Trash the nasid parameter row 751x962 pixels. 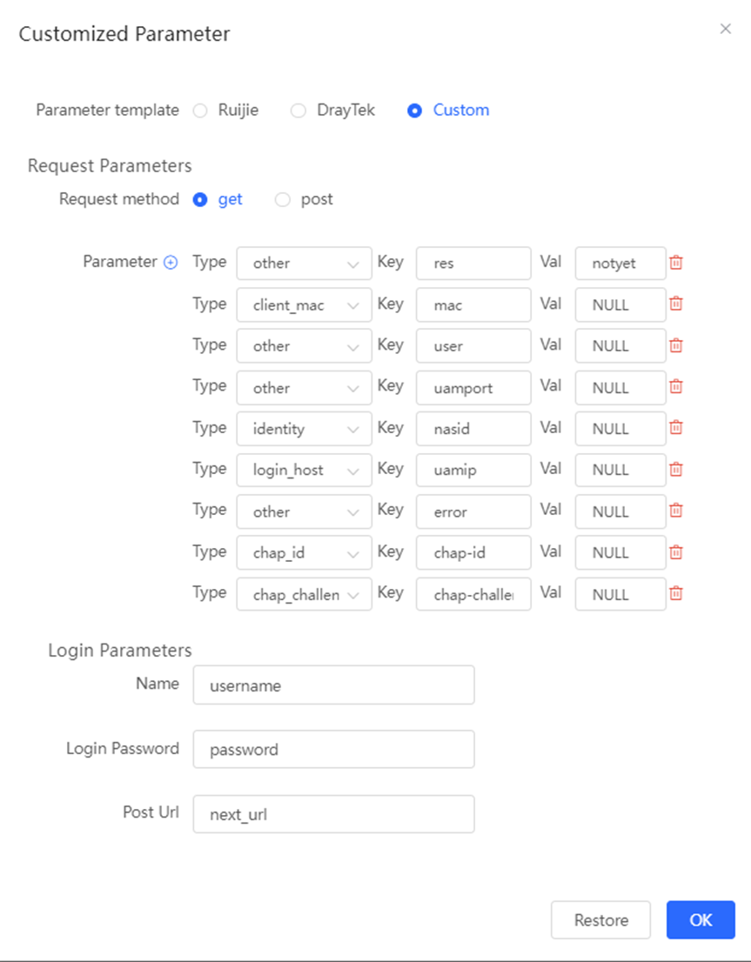(x=676, y=428)
